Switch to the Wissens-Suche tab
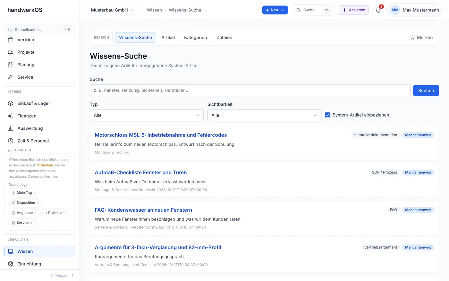449x281 pixels. point(135,38)
